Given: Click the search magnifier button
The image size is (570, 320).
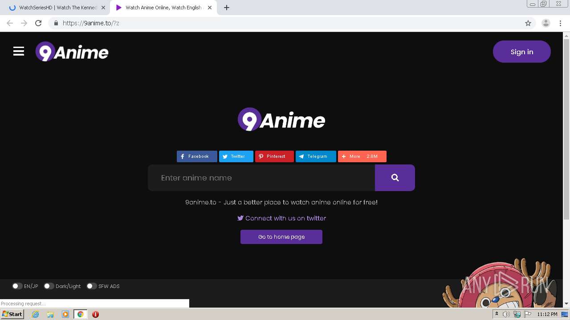Looking at the screenshot, I should pyautogui.click(x=395, y=178).
